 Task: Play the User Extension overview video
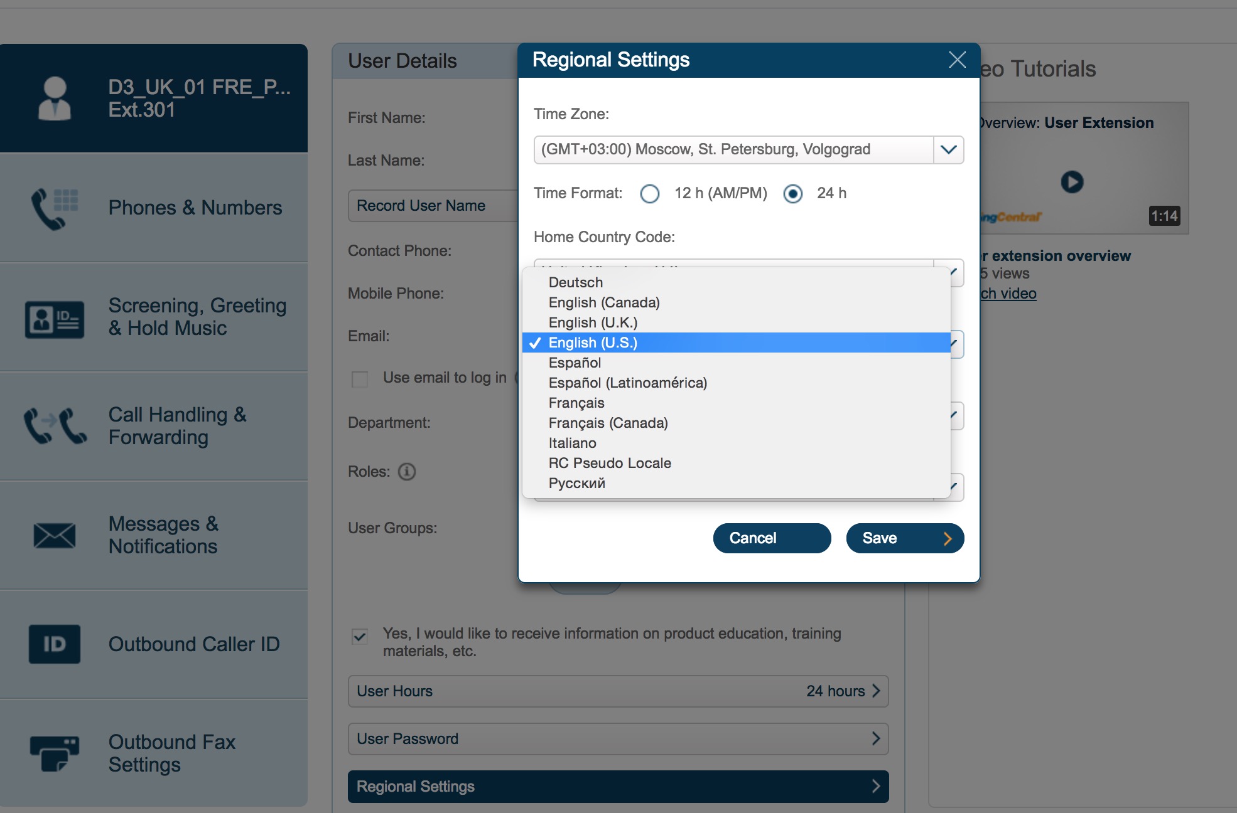point(1072,182)
